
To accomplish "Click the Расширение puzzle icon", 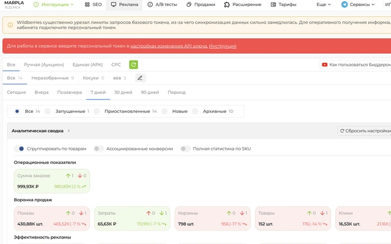I will 227,4.
